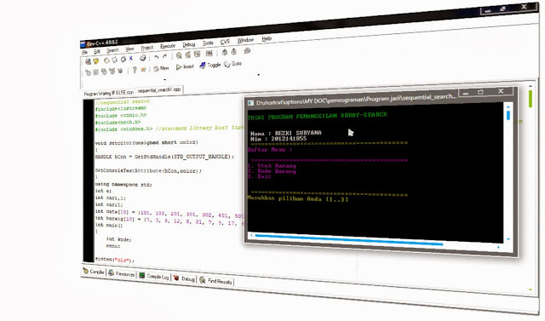Switch to the sequential_search1.cpp tab
The image size is (545, 321).
pyautogui.click(x=159, y=90)
